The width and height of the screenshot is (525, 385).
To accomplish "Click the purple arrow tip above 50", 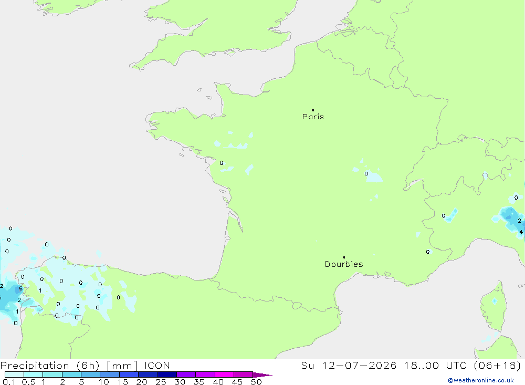I will pyautogui.click(x=262, y=375).
